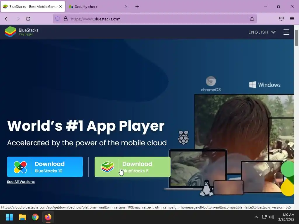Click the BlueStacks logo in the site header

(21, 32)
